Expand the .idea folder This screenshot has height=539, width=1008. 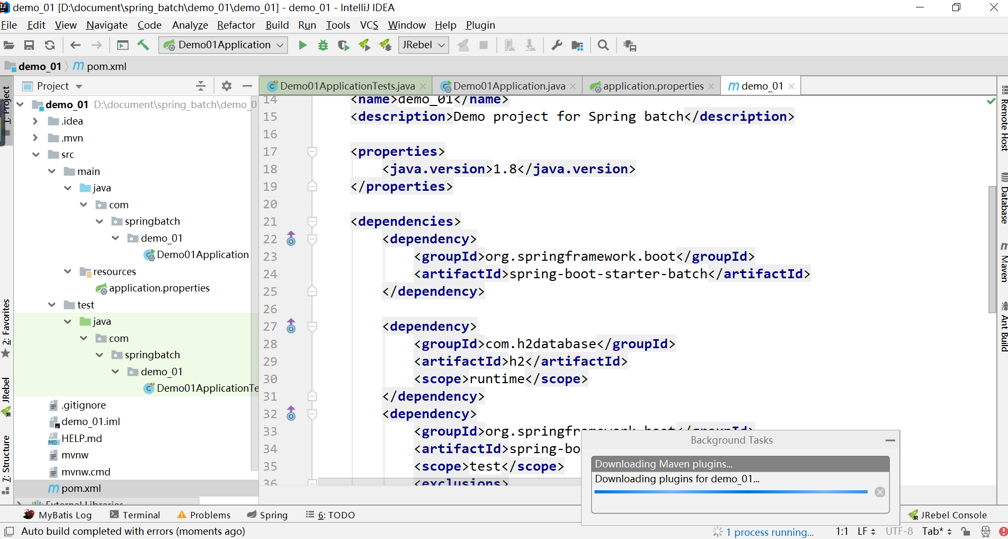35,121
